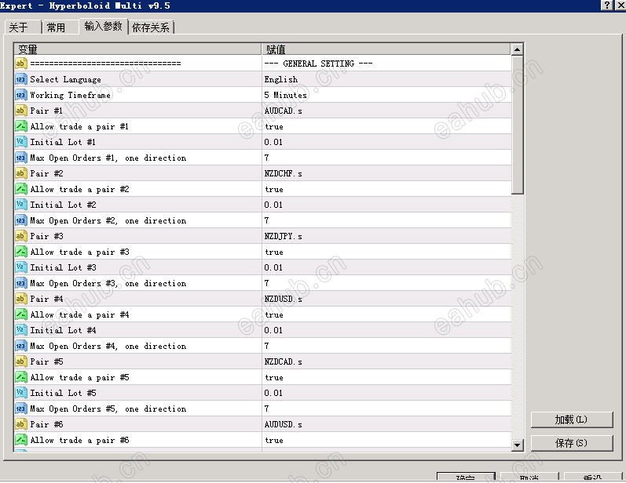
Task: Click the string icon beside Pair #3
Action: click(20, 236)
